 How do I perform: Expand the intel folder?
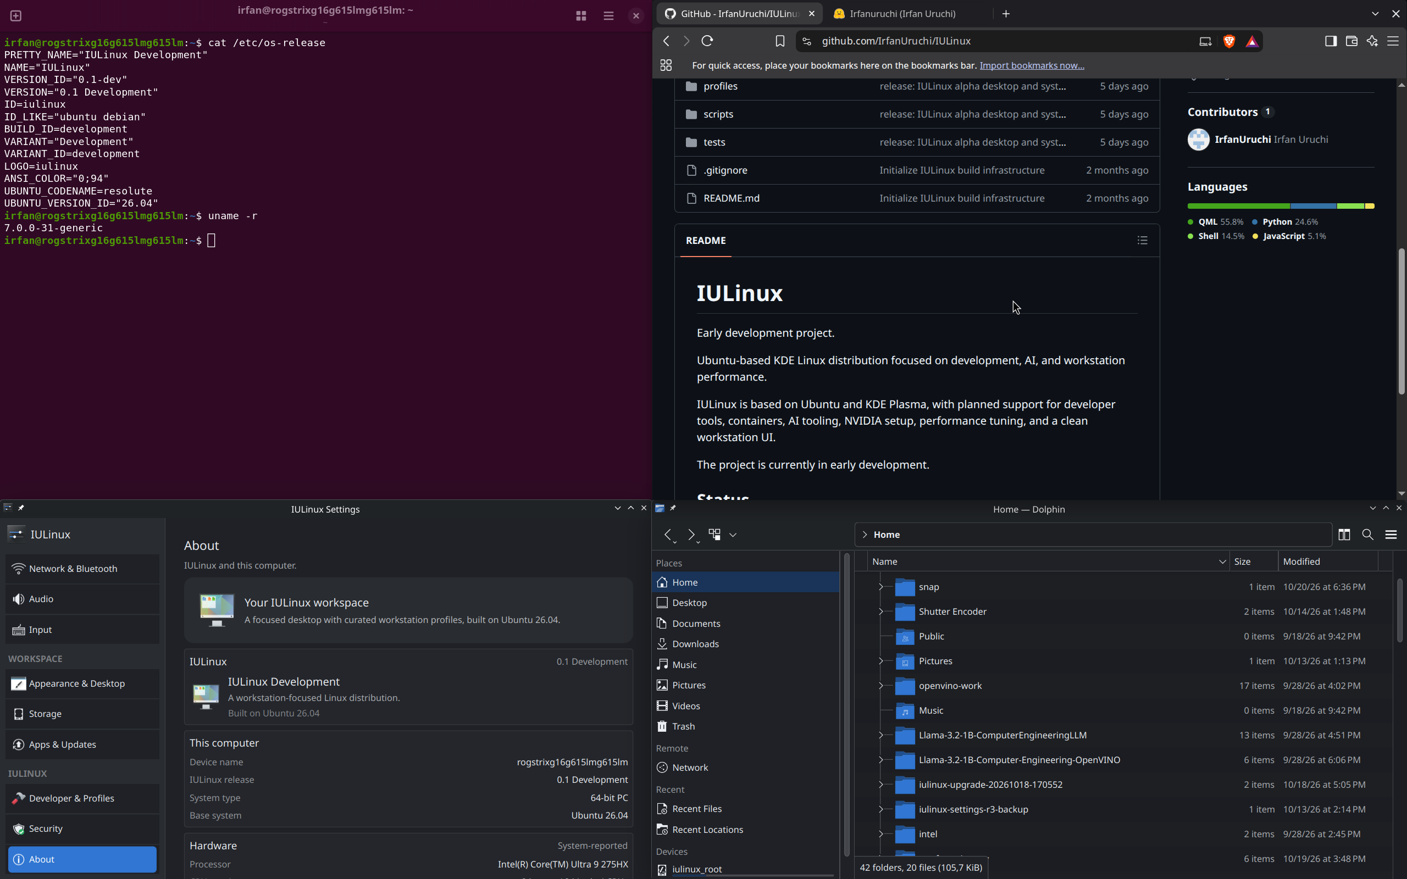880,833
